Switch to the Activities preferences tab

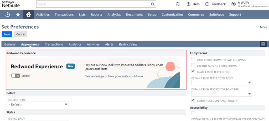tap(93, 44)
